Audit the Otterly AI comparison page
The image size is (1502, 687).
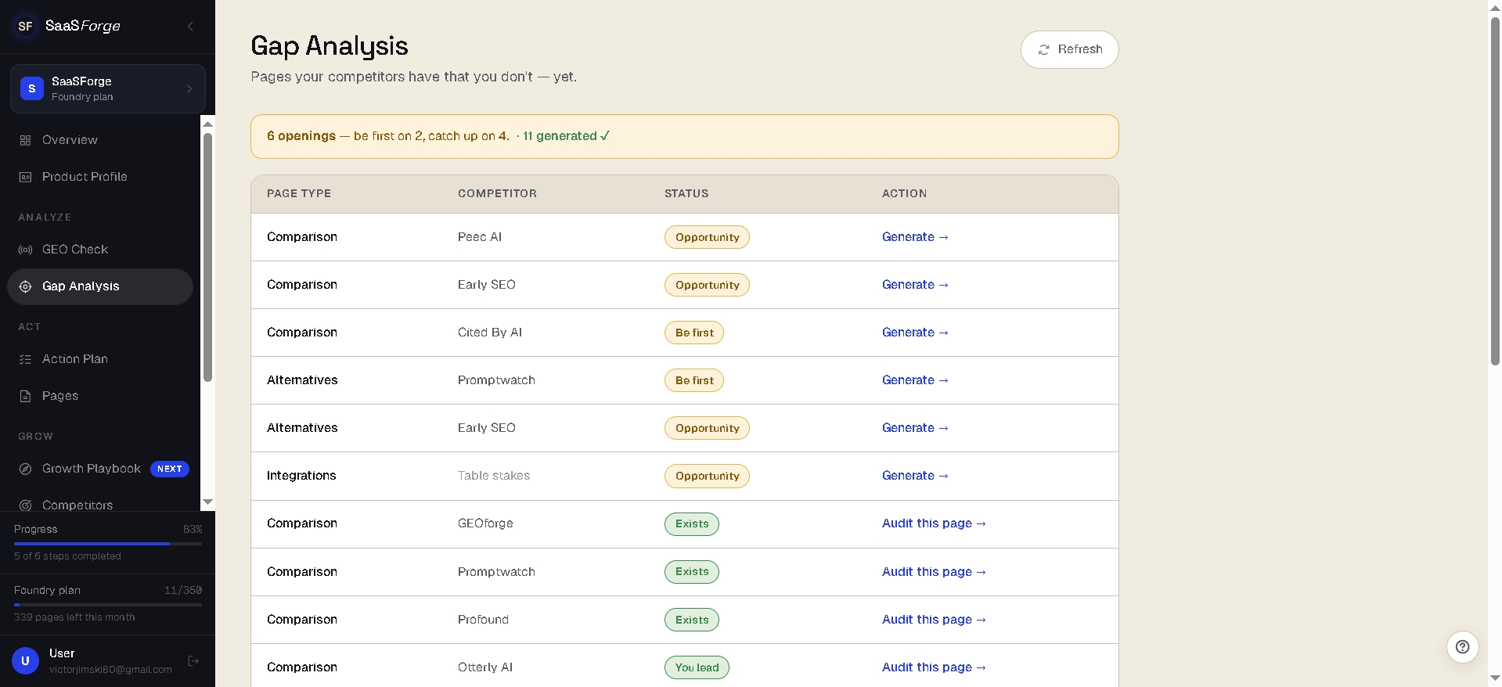(x=934, y=667)
